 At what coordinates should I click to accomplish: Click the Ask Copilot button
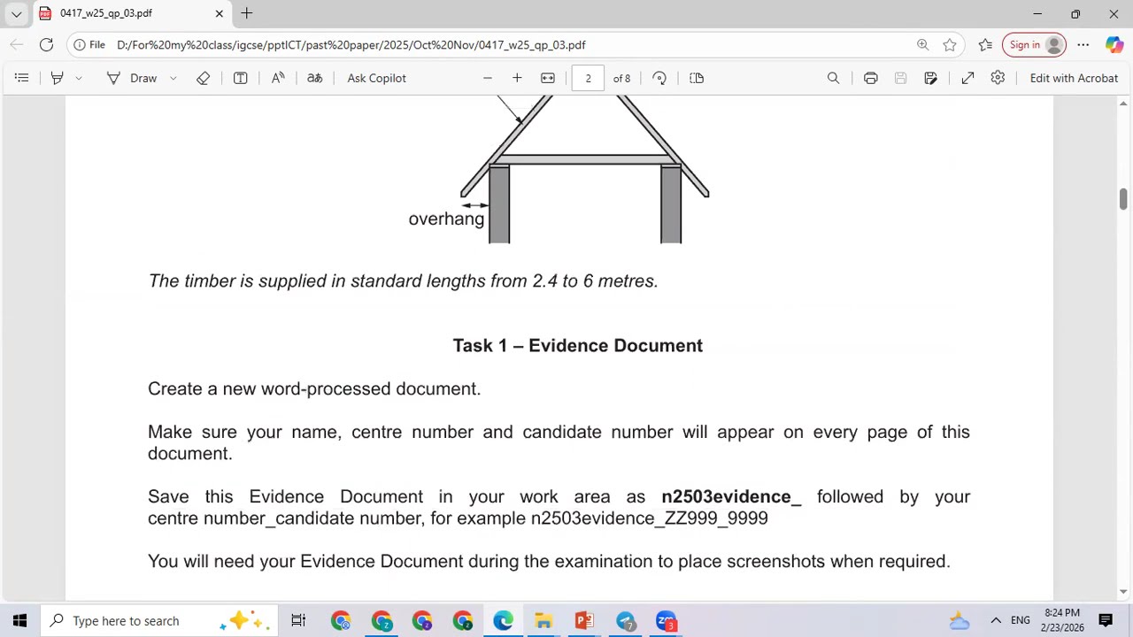[376, 78]
